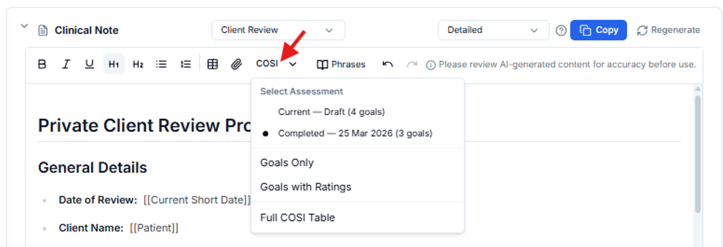The height and width of the screenshot is (247, 723).
Task: Open the Phrases library
Action: point(342,64)
